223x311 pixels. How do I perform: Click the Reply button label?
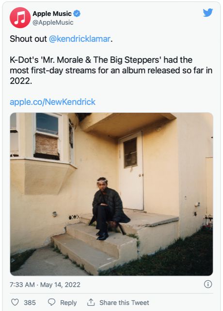coord(68,303)
